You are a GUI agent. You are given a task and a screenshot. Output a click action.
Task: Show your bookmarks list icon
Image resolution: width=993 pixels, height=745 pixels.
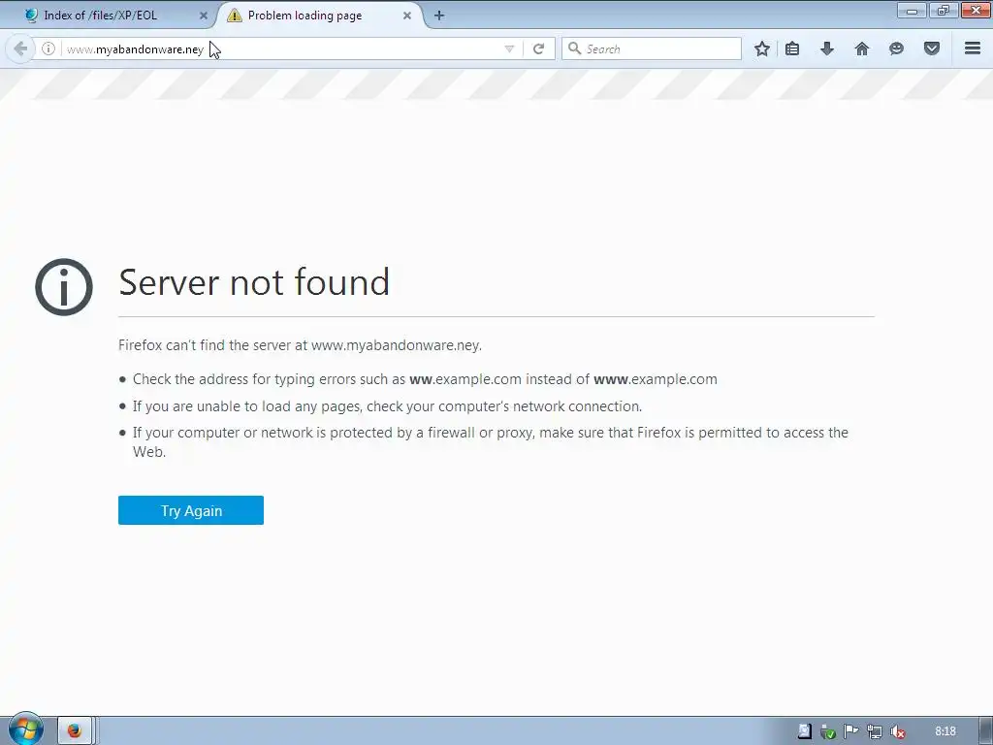792,49
